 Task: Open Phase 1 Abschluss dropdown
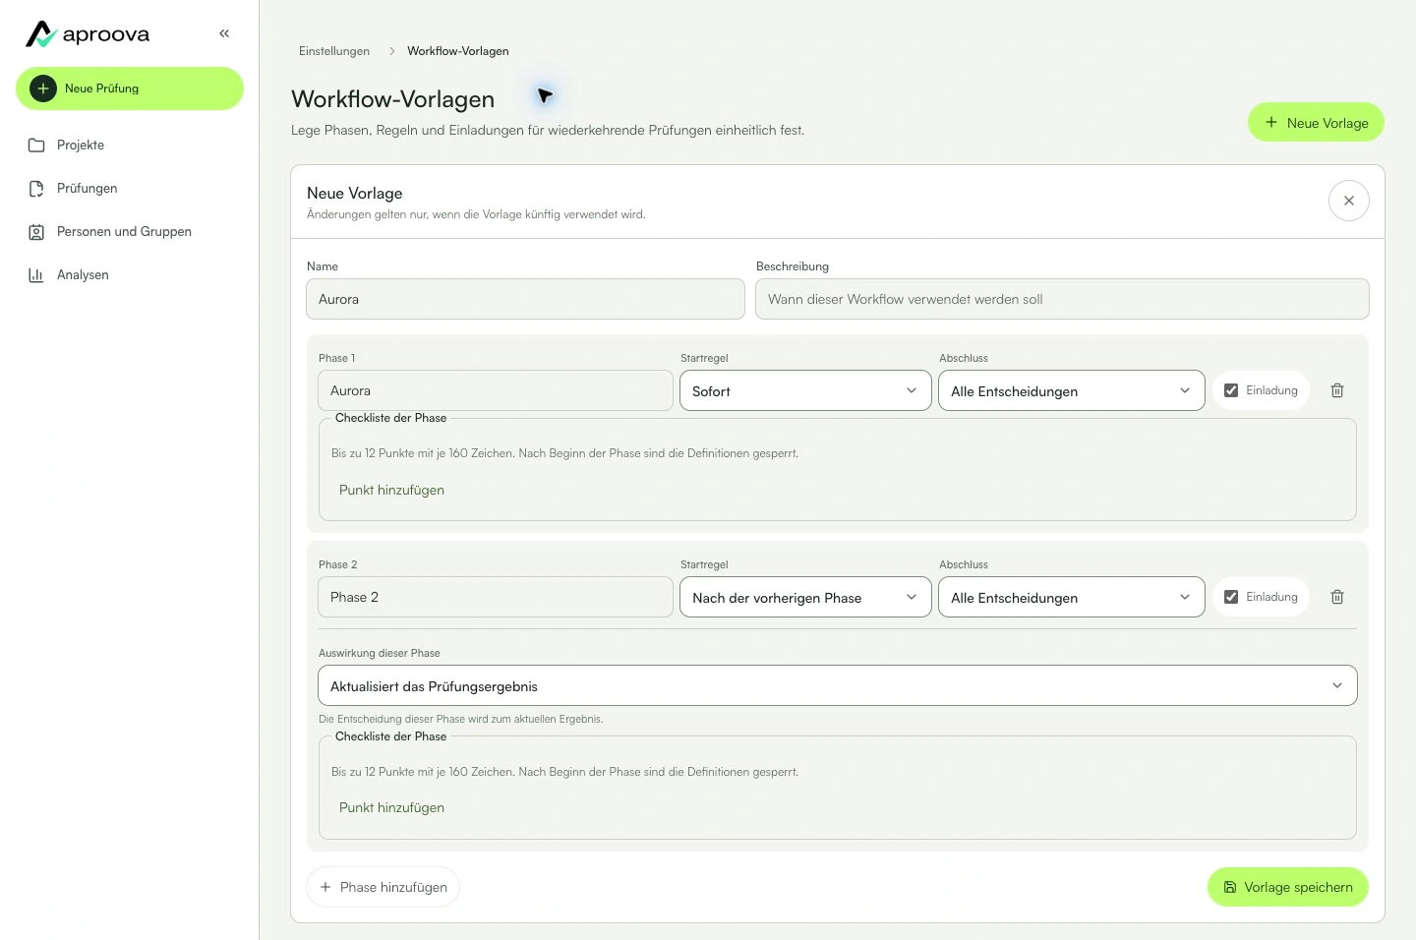[x=1072, y=390]
